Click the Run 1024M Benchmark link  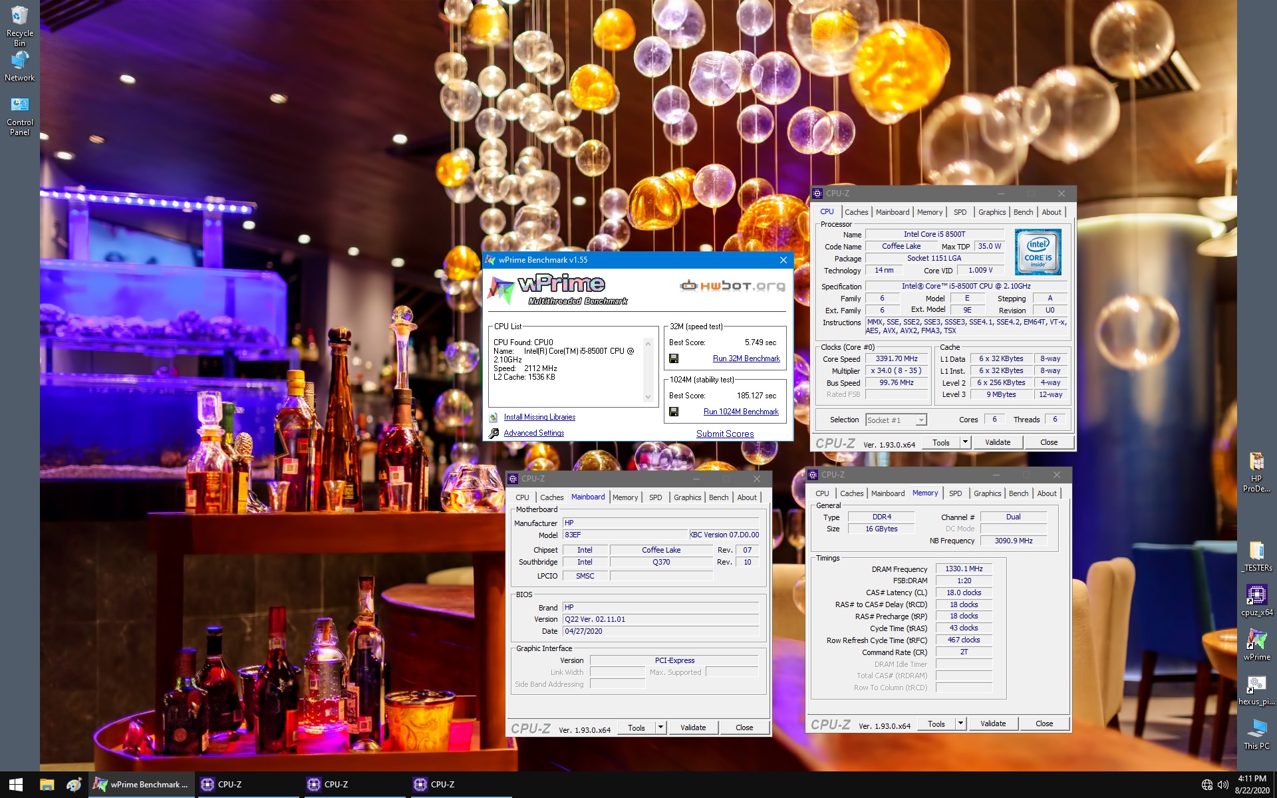(x=741, y=412)
